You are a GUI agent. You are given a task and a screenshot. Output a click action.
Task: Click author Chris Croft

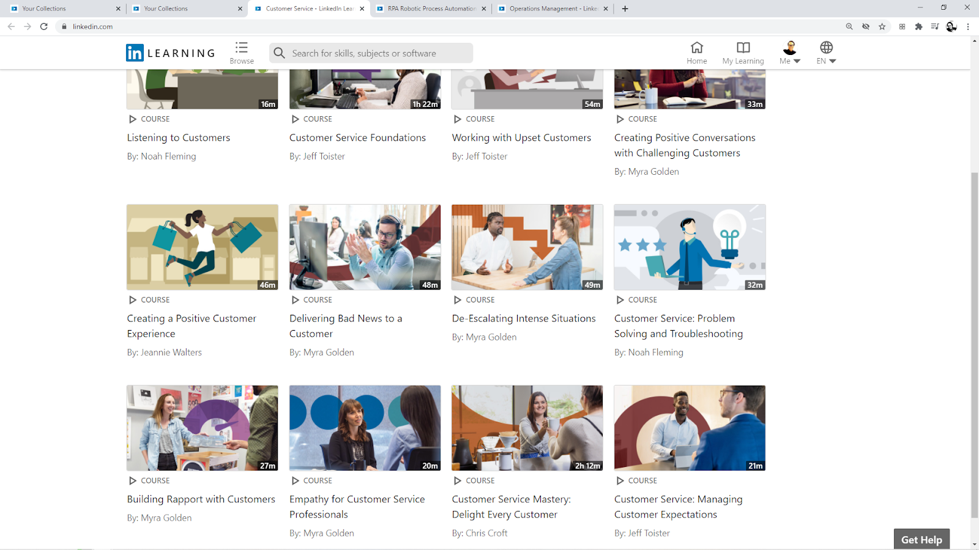pos(486,533)
